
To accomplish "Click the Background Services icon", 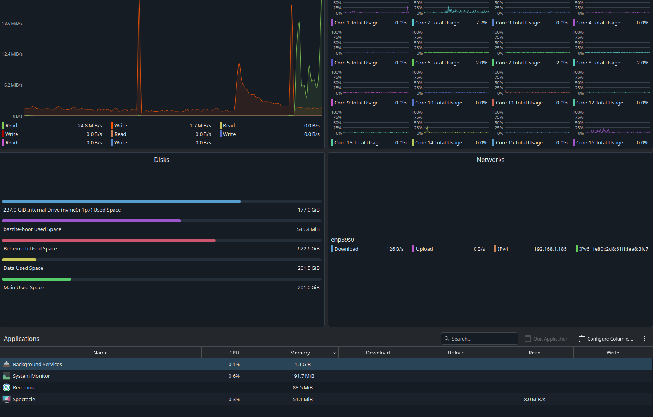I will pos(7,364).
